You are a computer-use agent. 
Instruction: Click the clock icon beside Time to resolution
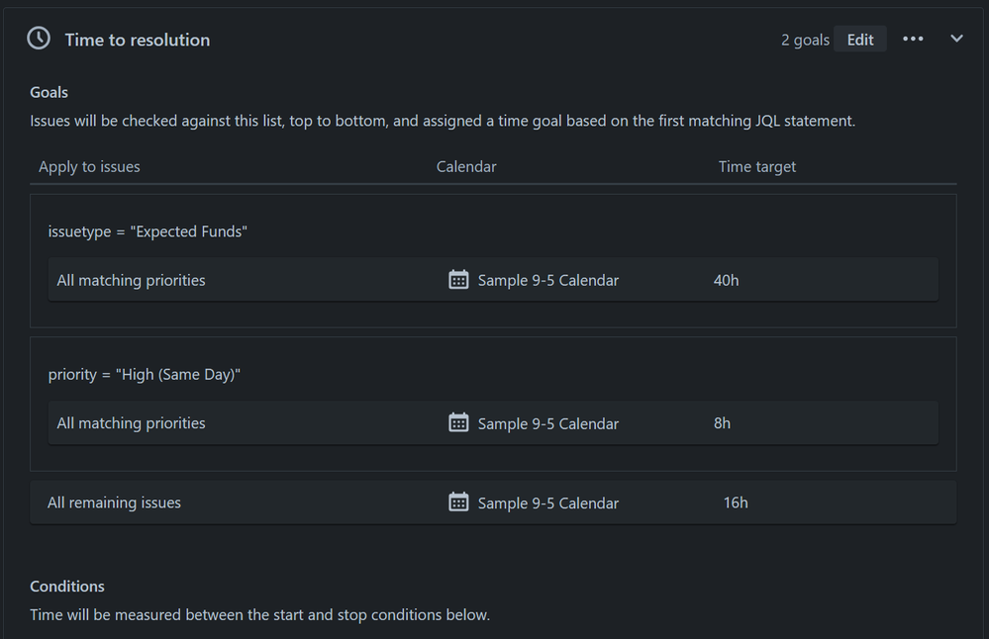tap(39, 39)
